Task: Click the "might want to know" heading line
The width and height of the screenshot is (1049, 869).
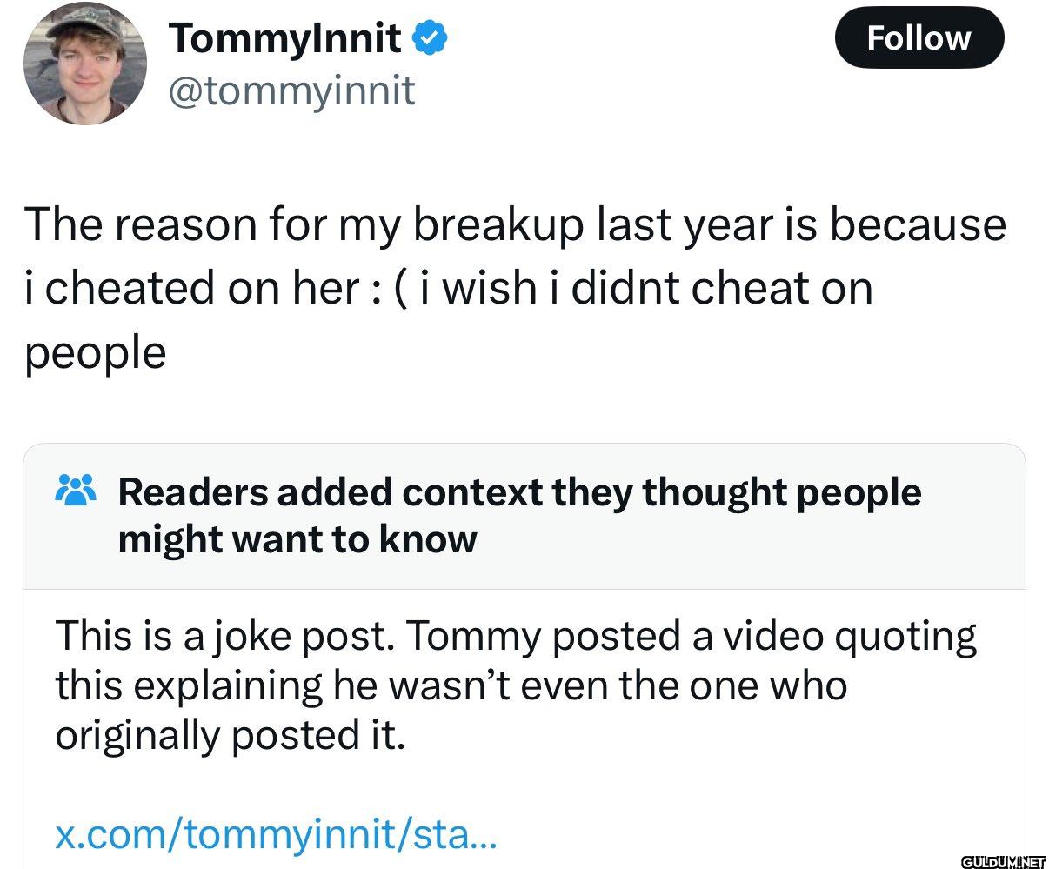Action: (x=297, y=540)
